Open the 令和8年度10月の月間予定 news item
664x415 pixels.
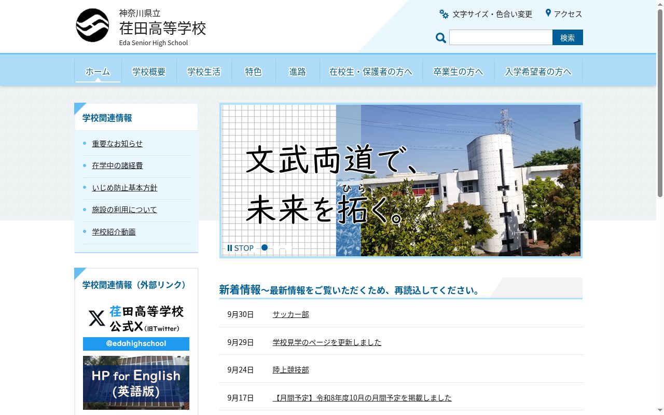point(362,398)
